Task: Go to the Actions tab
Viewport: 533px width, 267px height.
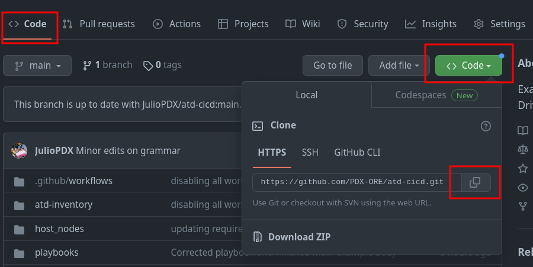Action: coord(176,24)
